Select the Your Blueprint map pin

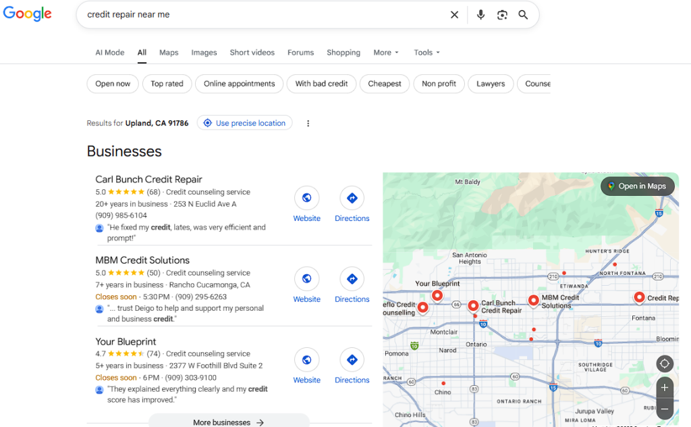(x=437, y=295)
